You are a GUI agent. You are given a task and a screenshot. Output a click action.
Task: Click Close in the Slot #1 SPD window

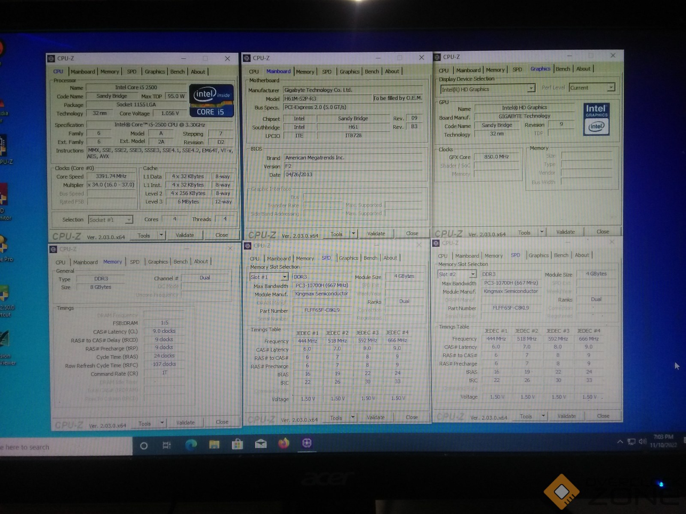pos(412,417)
